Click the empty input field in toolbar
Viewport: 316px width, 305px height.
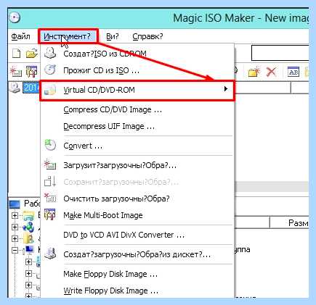[x=280, y=53]
